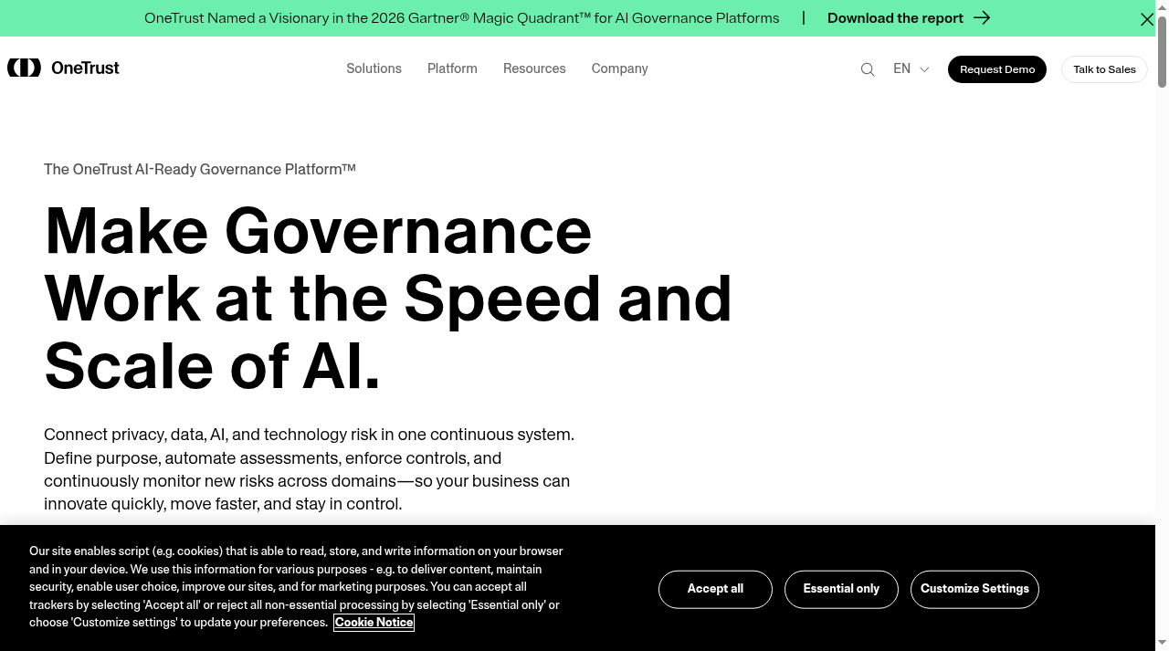Click the OneTrust wordmark text

pos(85,68)
